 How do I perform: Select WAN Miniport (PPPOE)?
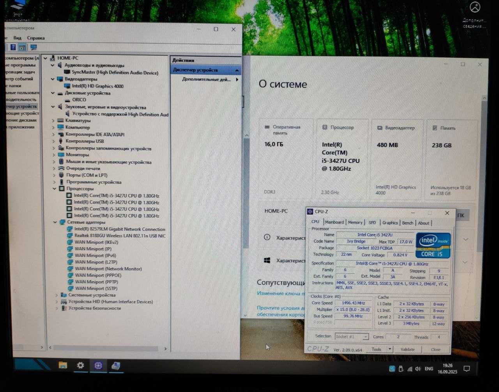tap(98, 275)
